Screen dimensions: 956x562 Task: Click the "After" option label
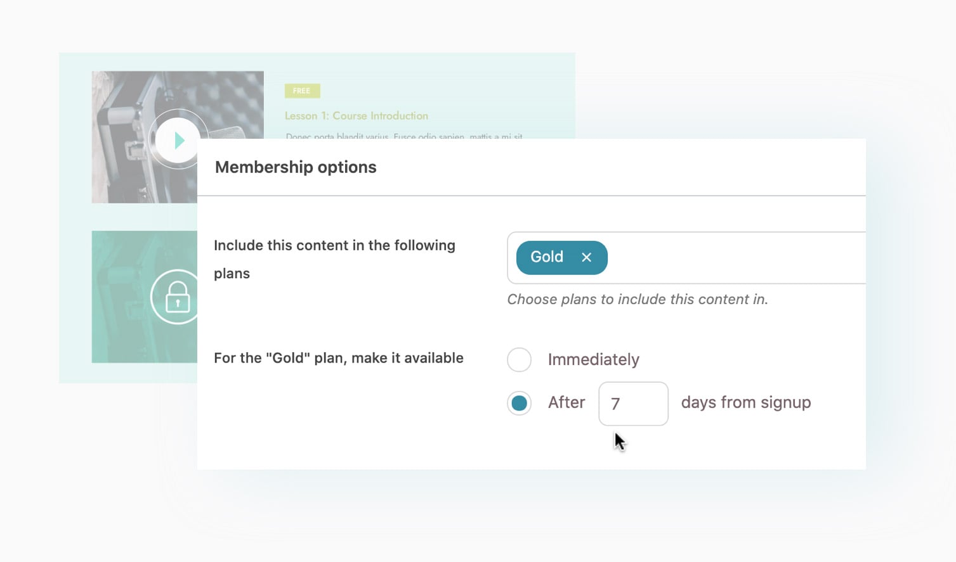coord(566,403)
